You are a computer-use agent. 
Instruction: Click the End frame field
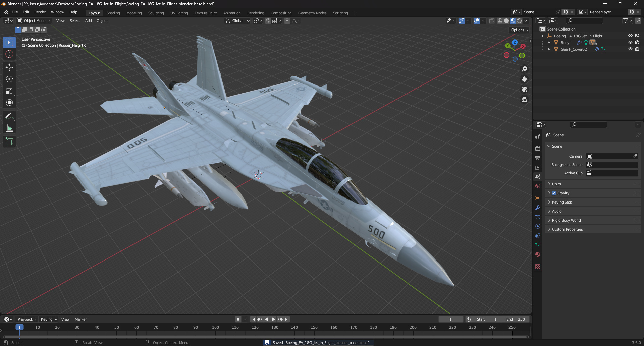[x=516, y=319]
